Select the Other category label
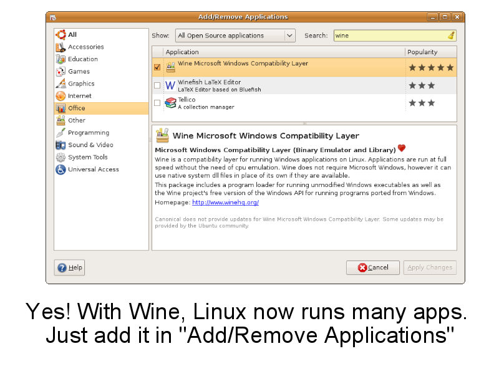The image size is (499, 374). click(x=77, y=120)
